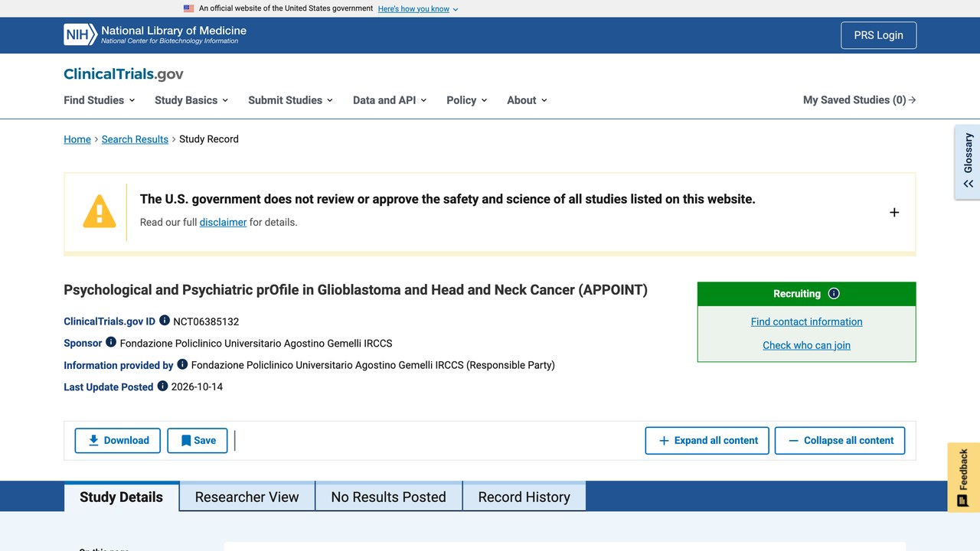Click the info icon next to Sponsor
This screenshot has width=980, height=551.
[x=111, y=342]
